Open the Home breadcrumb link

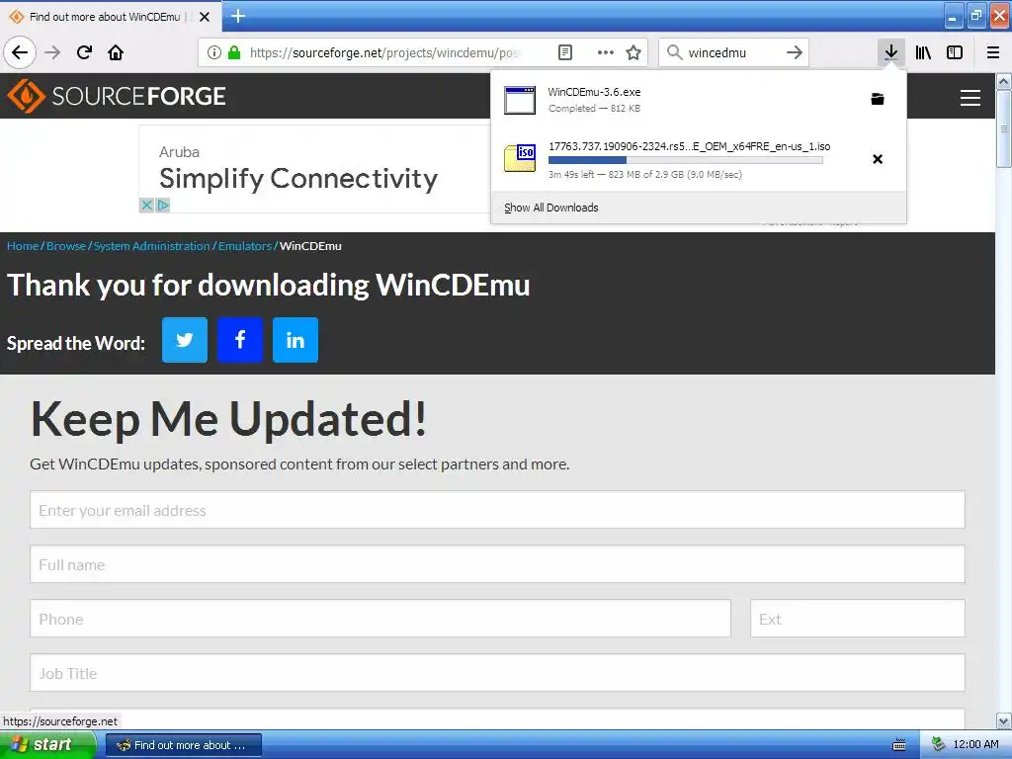[x=23, y=246]
